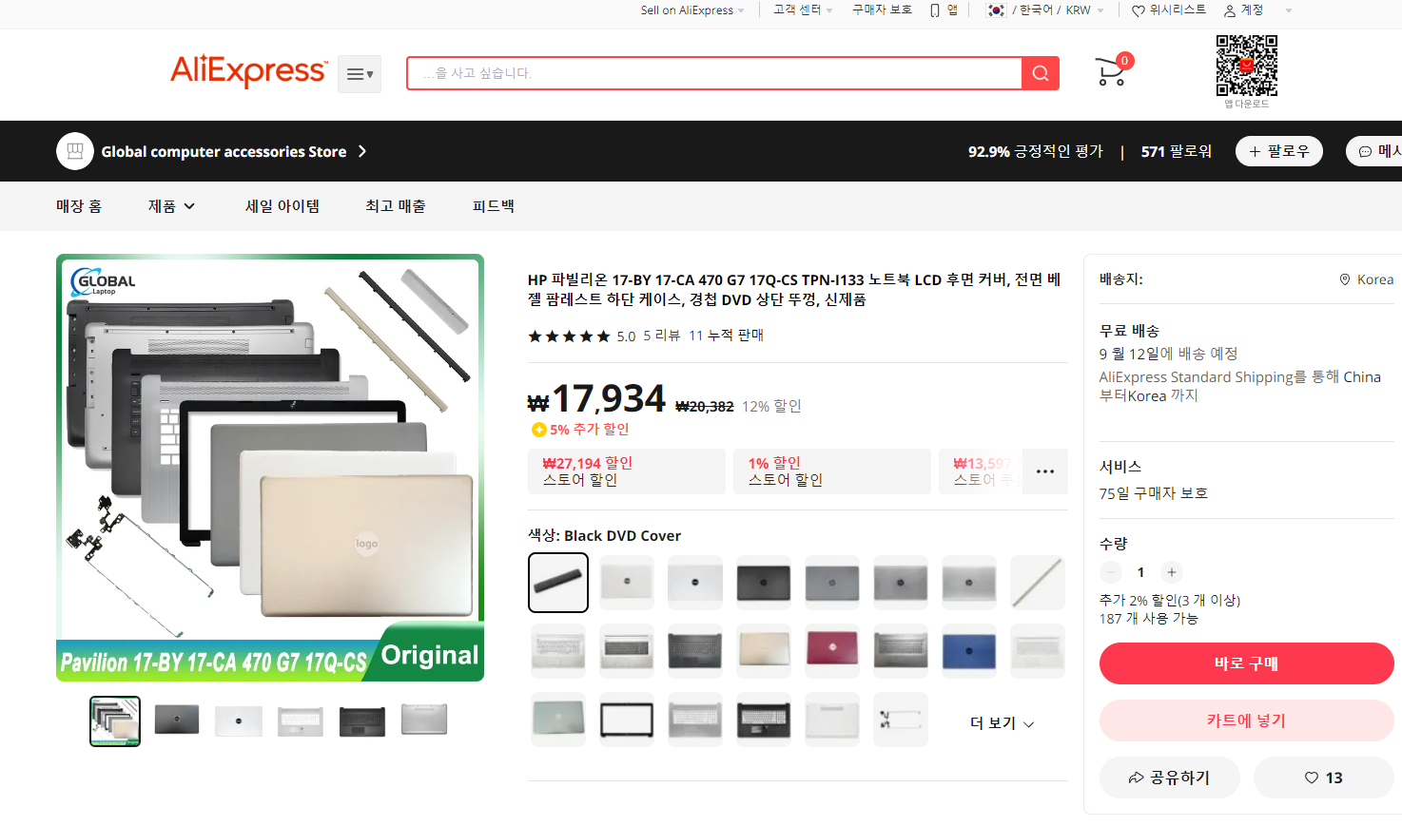
Task: Click 공유하기 share button
Action: pos(1170,778)
